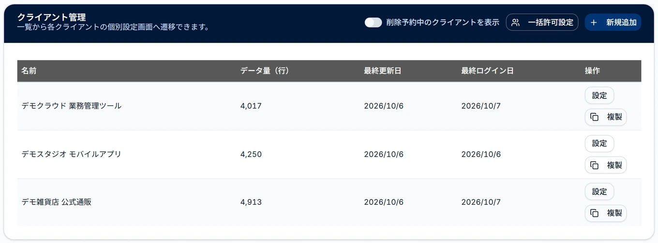Click 複製 label in デモクラウド row
Image resolution: width=658 pixels, height=243 pixels.
click(614, 117)
